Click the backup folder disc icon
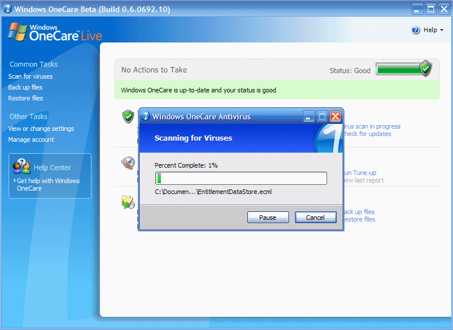 [x=128, y=202]
